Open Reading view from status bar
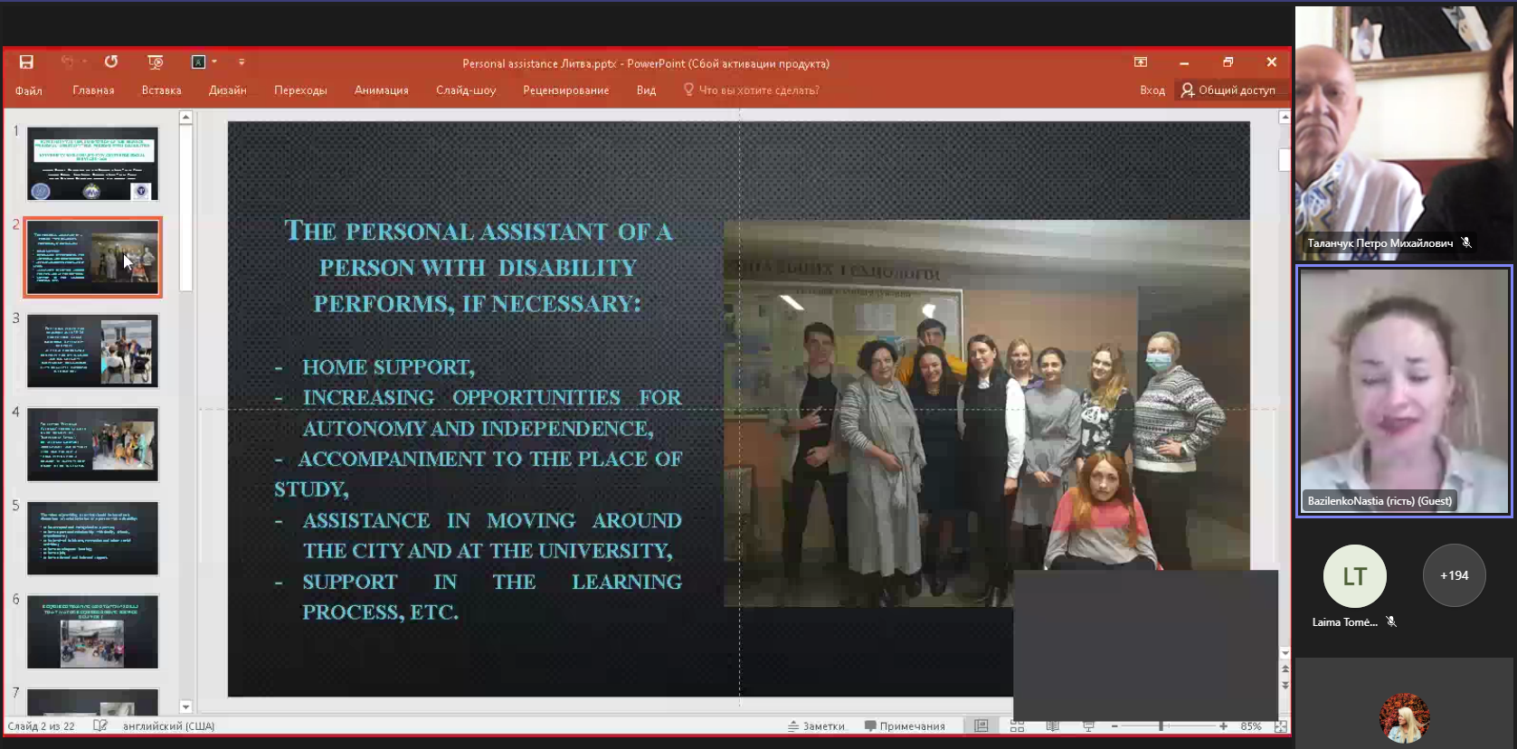This screenshot has width=1517, height=749. click(x=1052, y=726)
